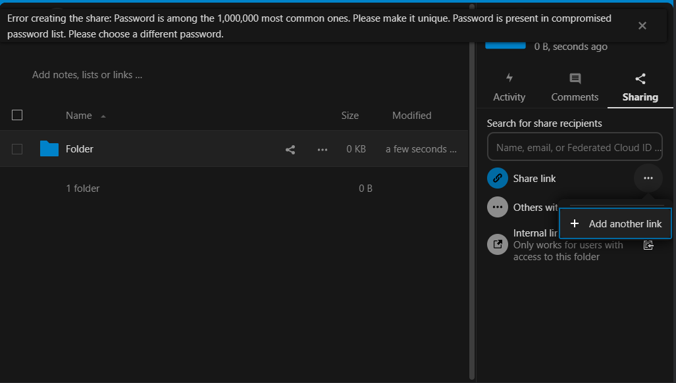The width and height of the screenshot is (676, 383).
Task: Select the Sharing tab
Action: (640, 88)
